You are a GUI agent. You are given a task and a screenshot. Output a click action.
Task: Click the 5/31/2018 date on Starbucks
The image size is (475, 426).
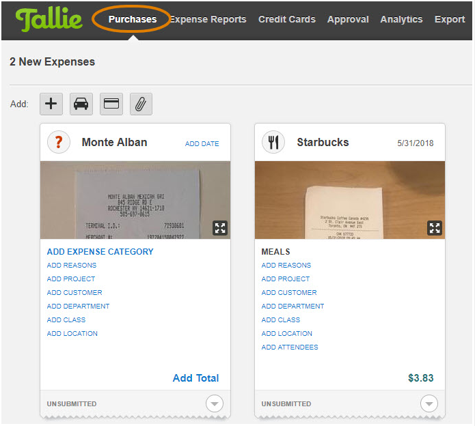[x=415, y=143]
